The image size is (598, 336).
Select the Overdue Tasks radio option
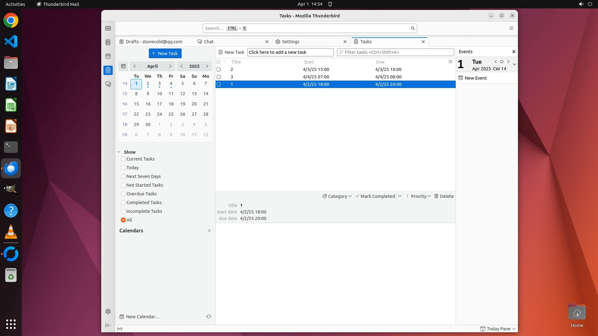(123, 194)
